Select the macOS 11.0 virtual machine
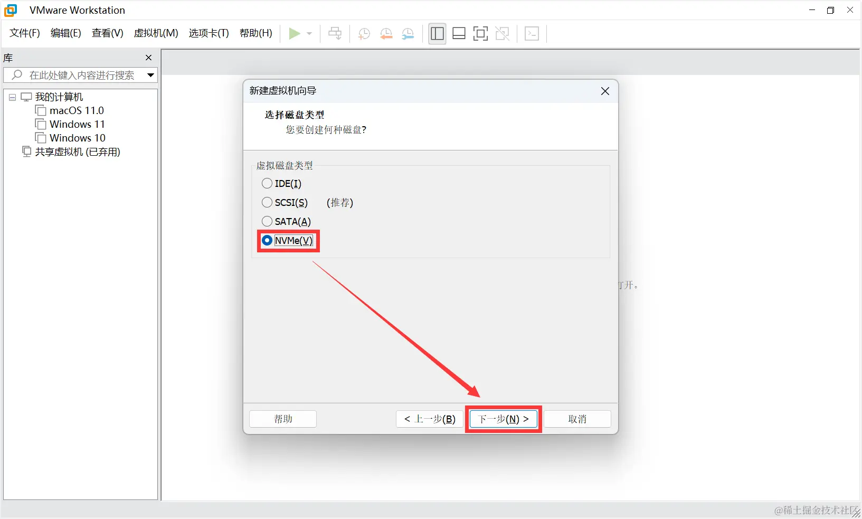This screenshot has width=862, height=519. pos(77,110)
